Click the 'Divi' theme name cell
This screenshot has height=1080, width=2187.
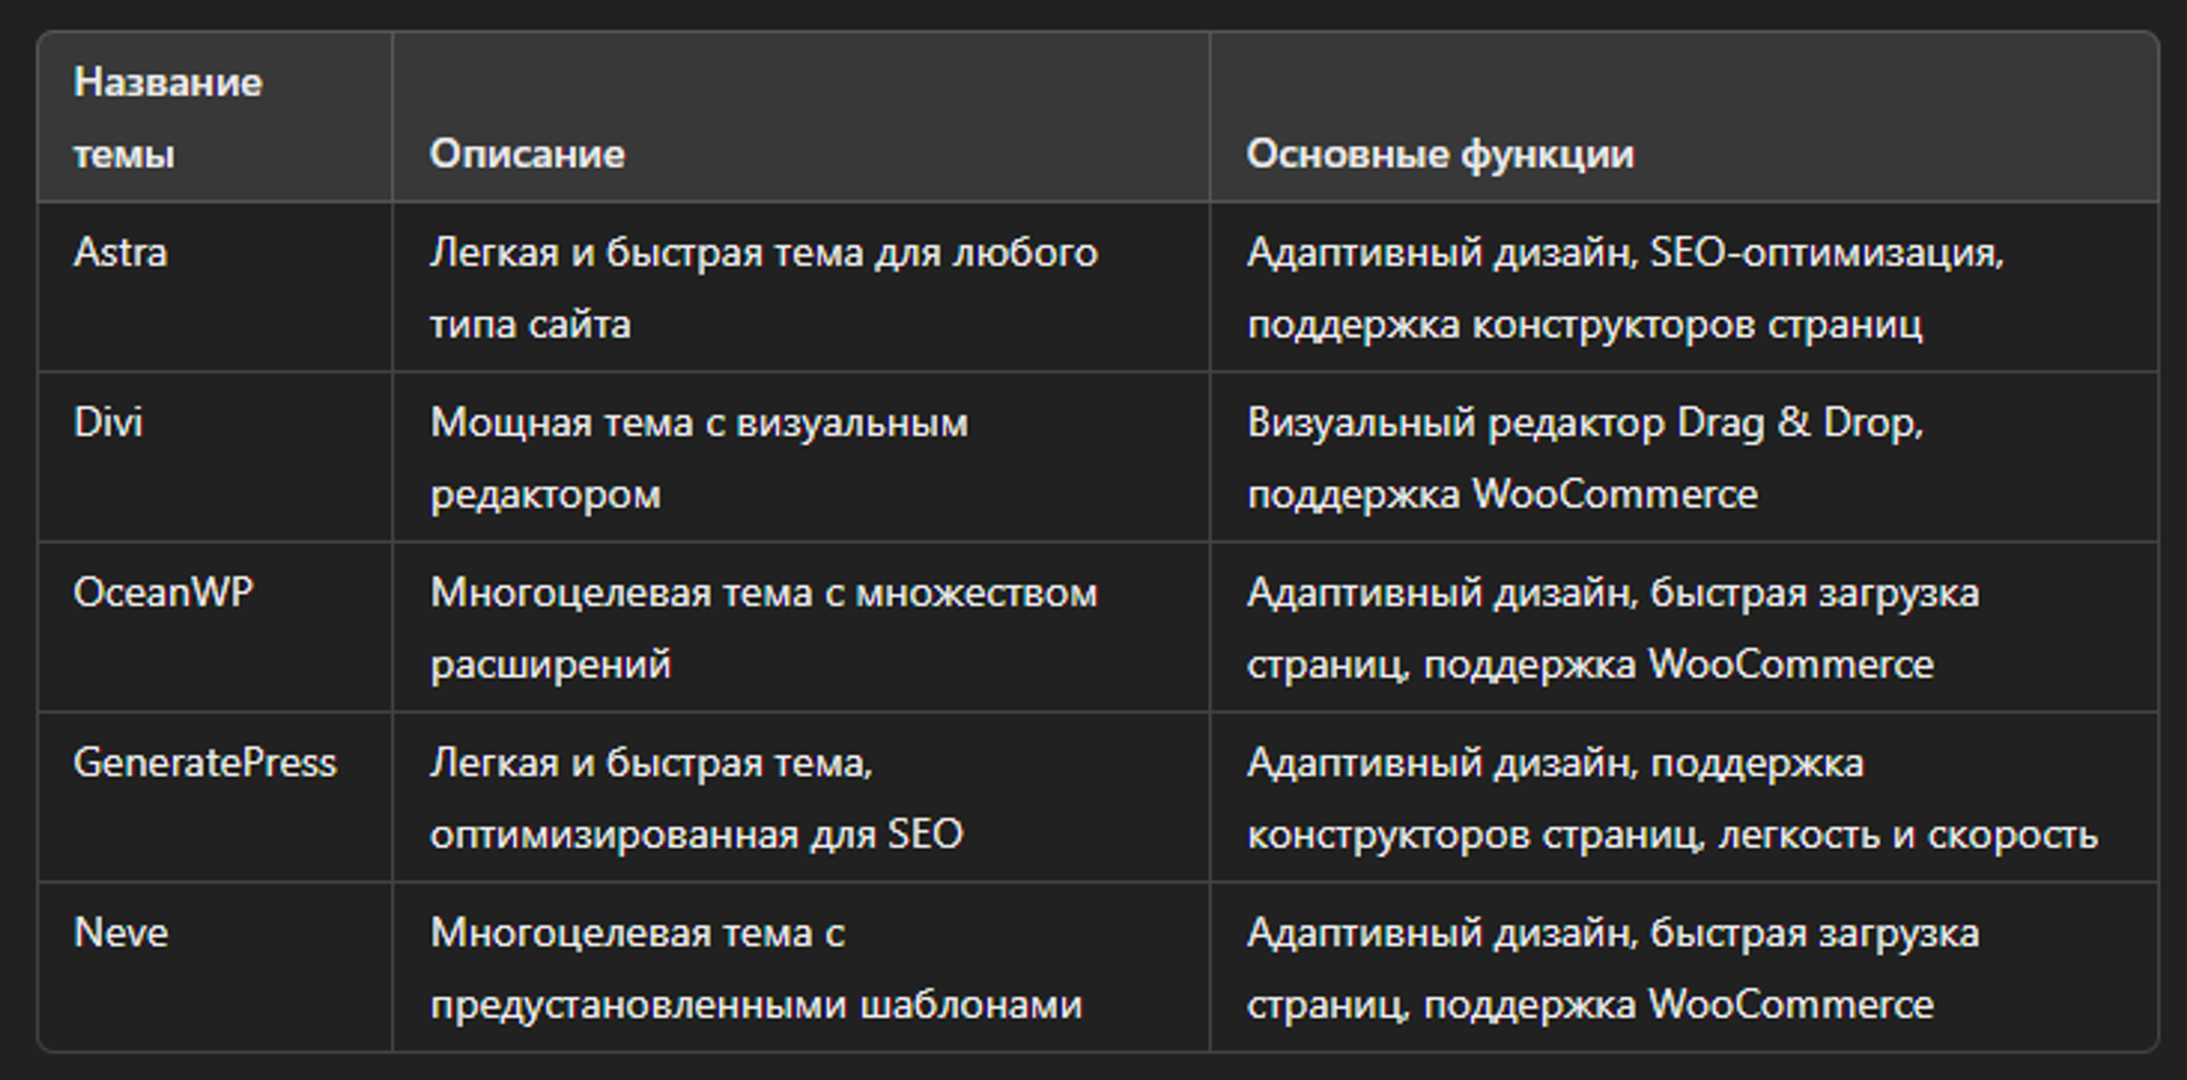pos(215,457)
